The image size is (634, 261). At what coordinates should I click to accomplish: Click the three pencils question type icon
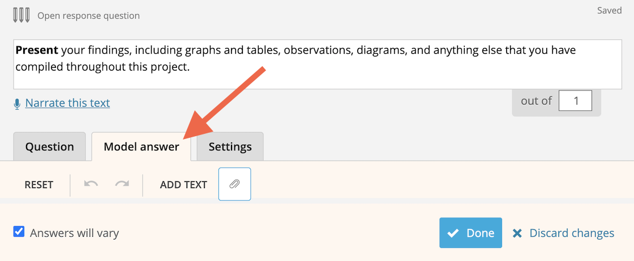click(x=22, y=15)
